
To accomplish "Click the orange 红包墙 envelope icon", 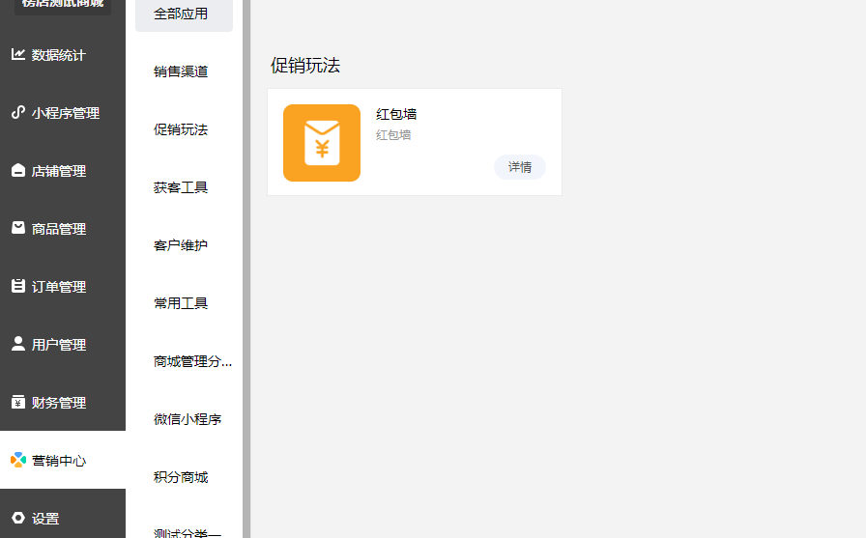I will (322, 143).
